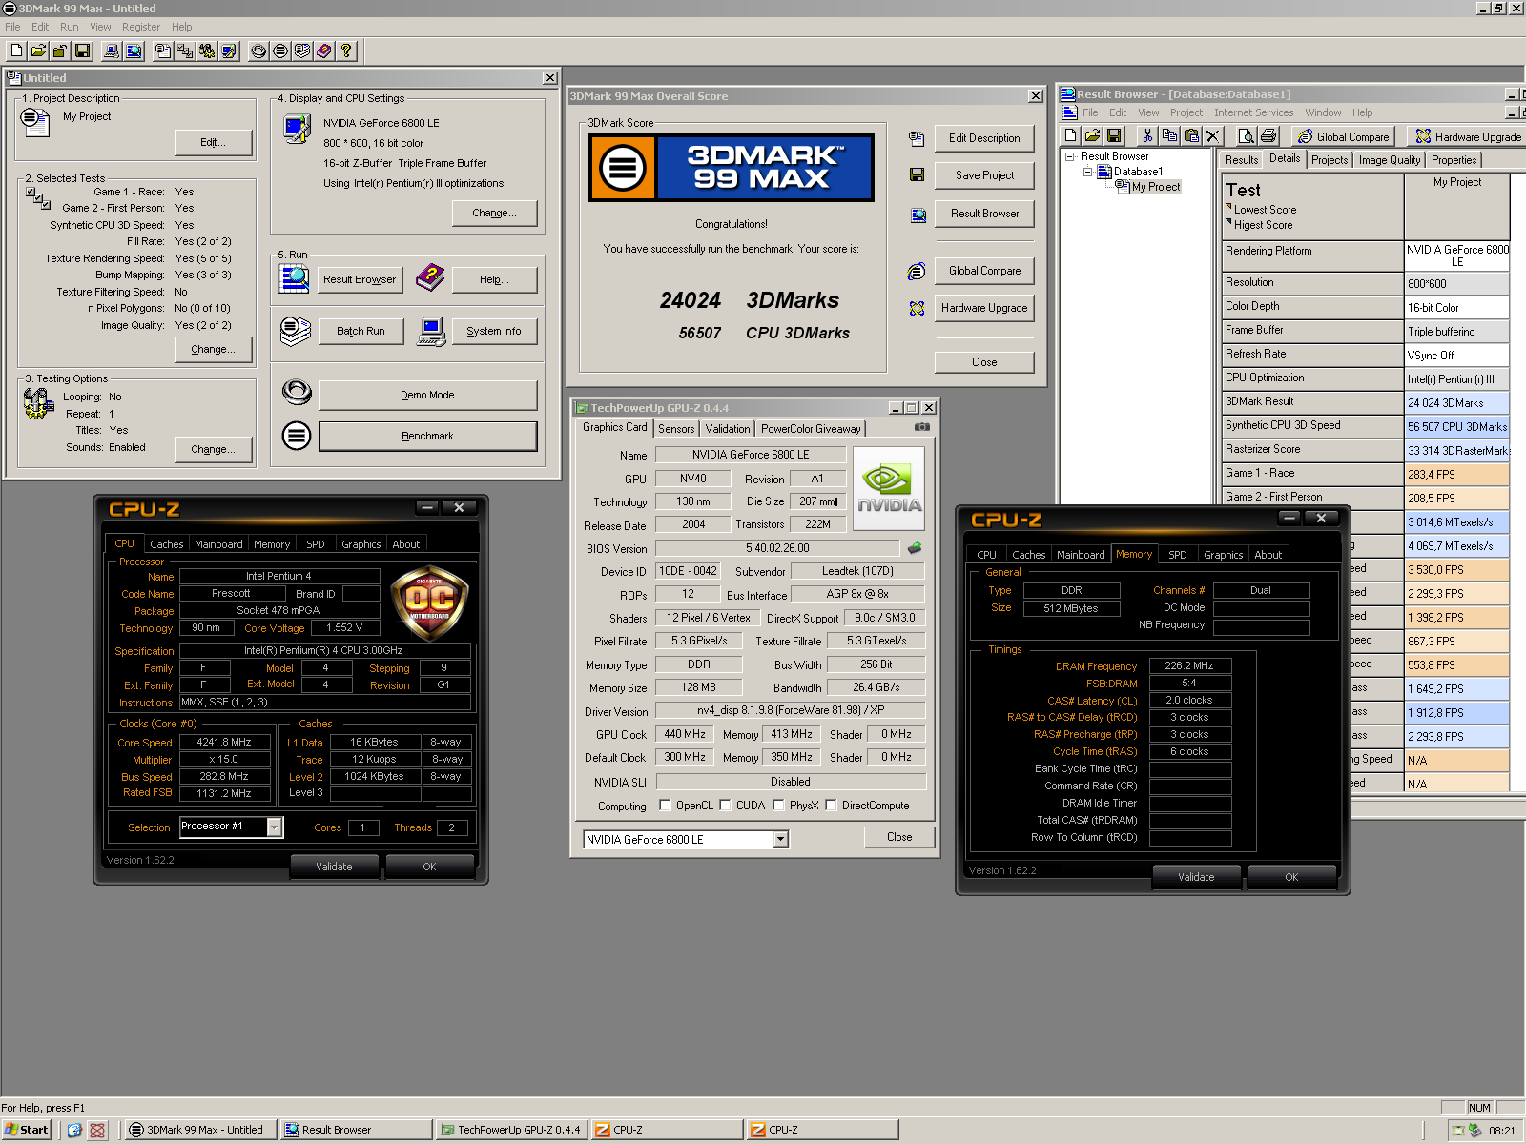The image size is (1526, 1144).
Task: Click the Display settings monitor toolbar icon
Action: click(229, 51)
